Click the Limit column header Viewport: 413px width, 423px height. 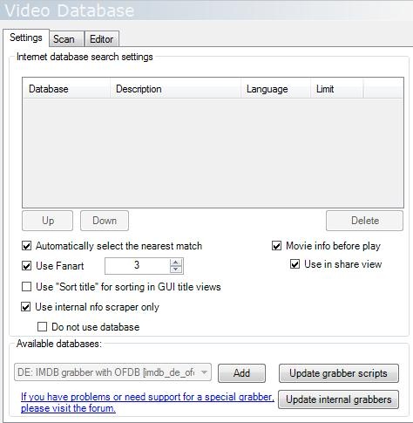(x=337, y=89)
